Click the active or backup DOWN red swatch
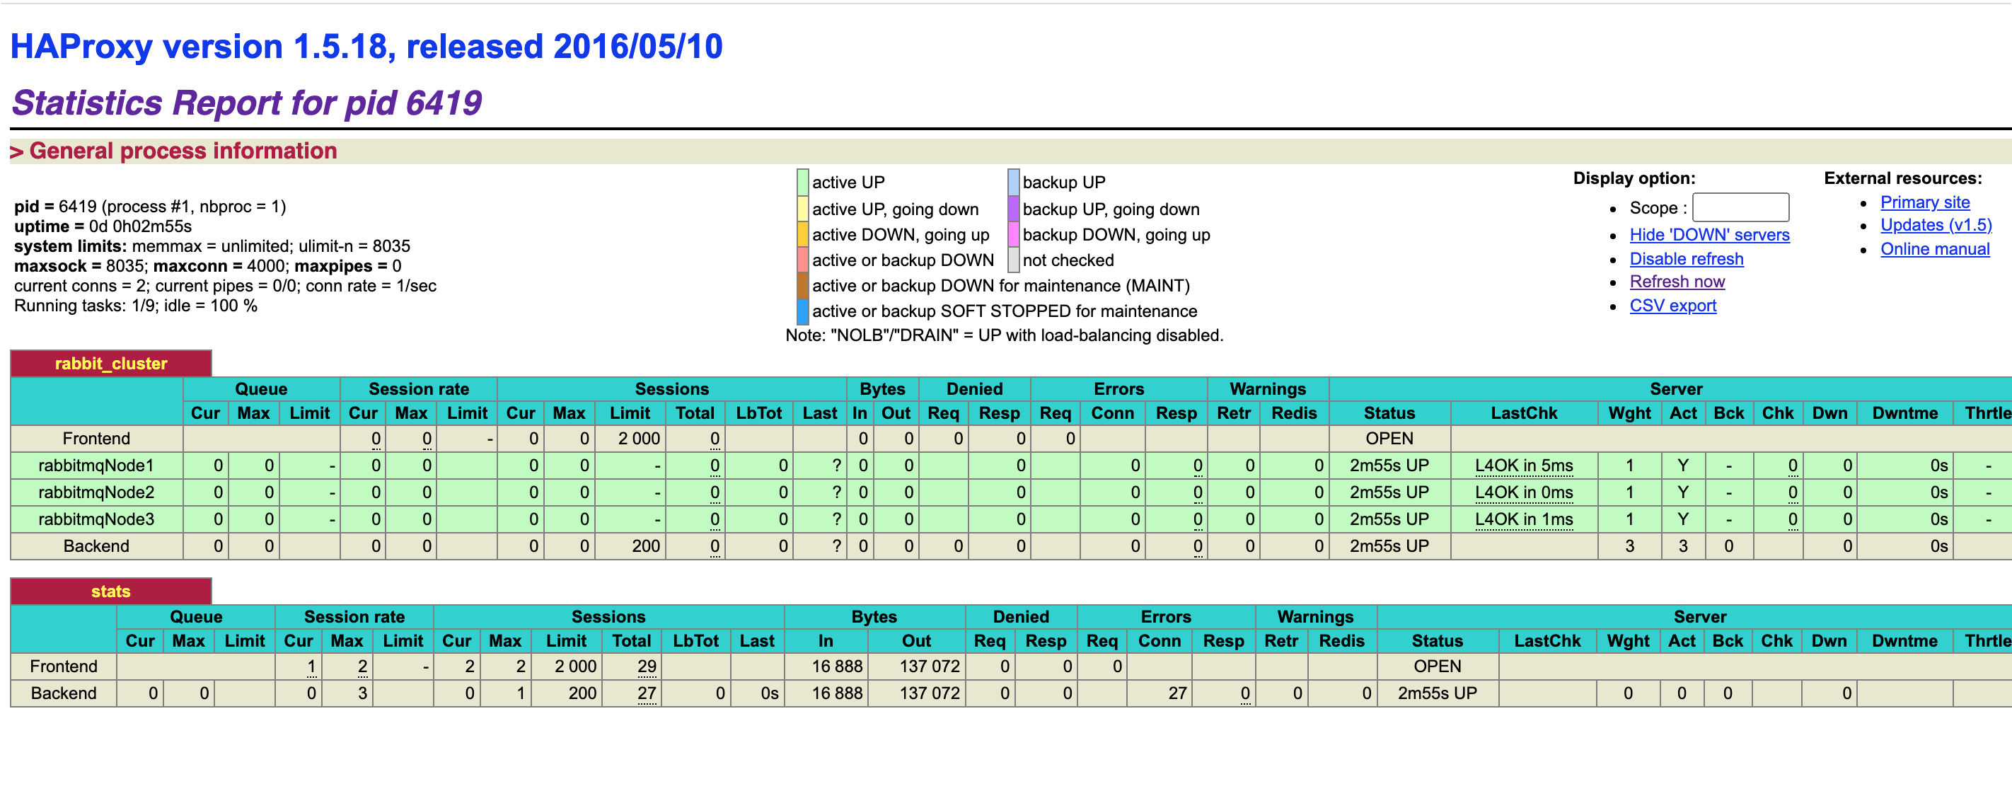 tap(802, 260)
